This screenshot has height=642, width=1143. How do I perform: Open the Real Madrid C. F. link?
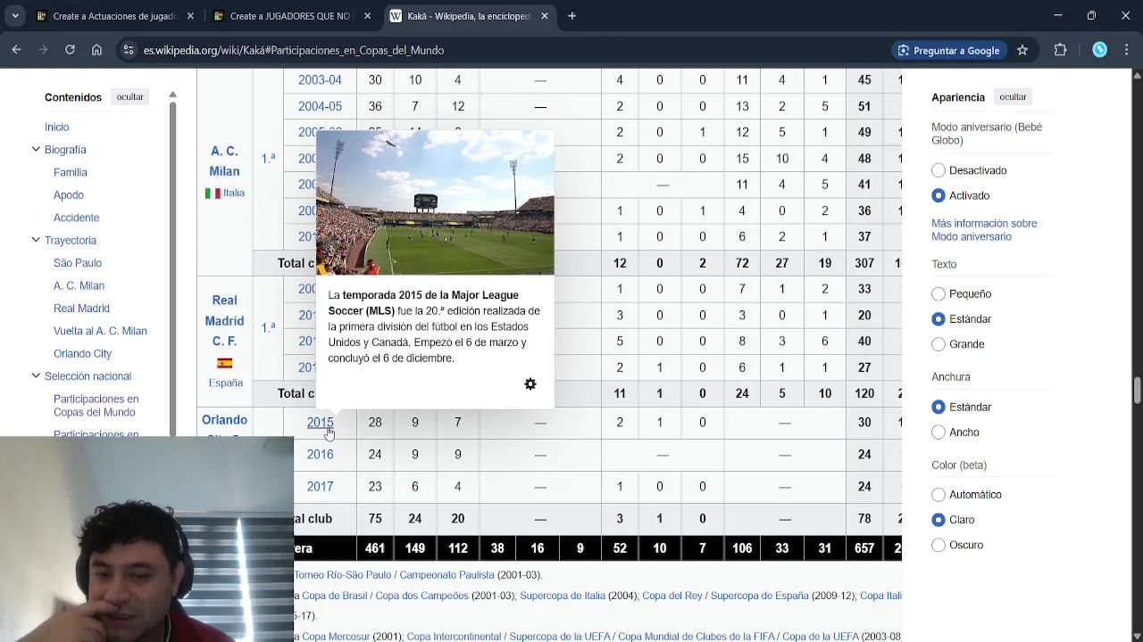point(224,321)
